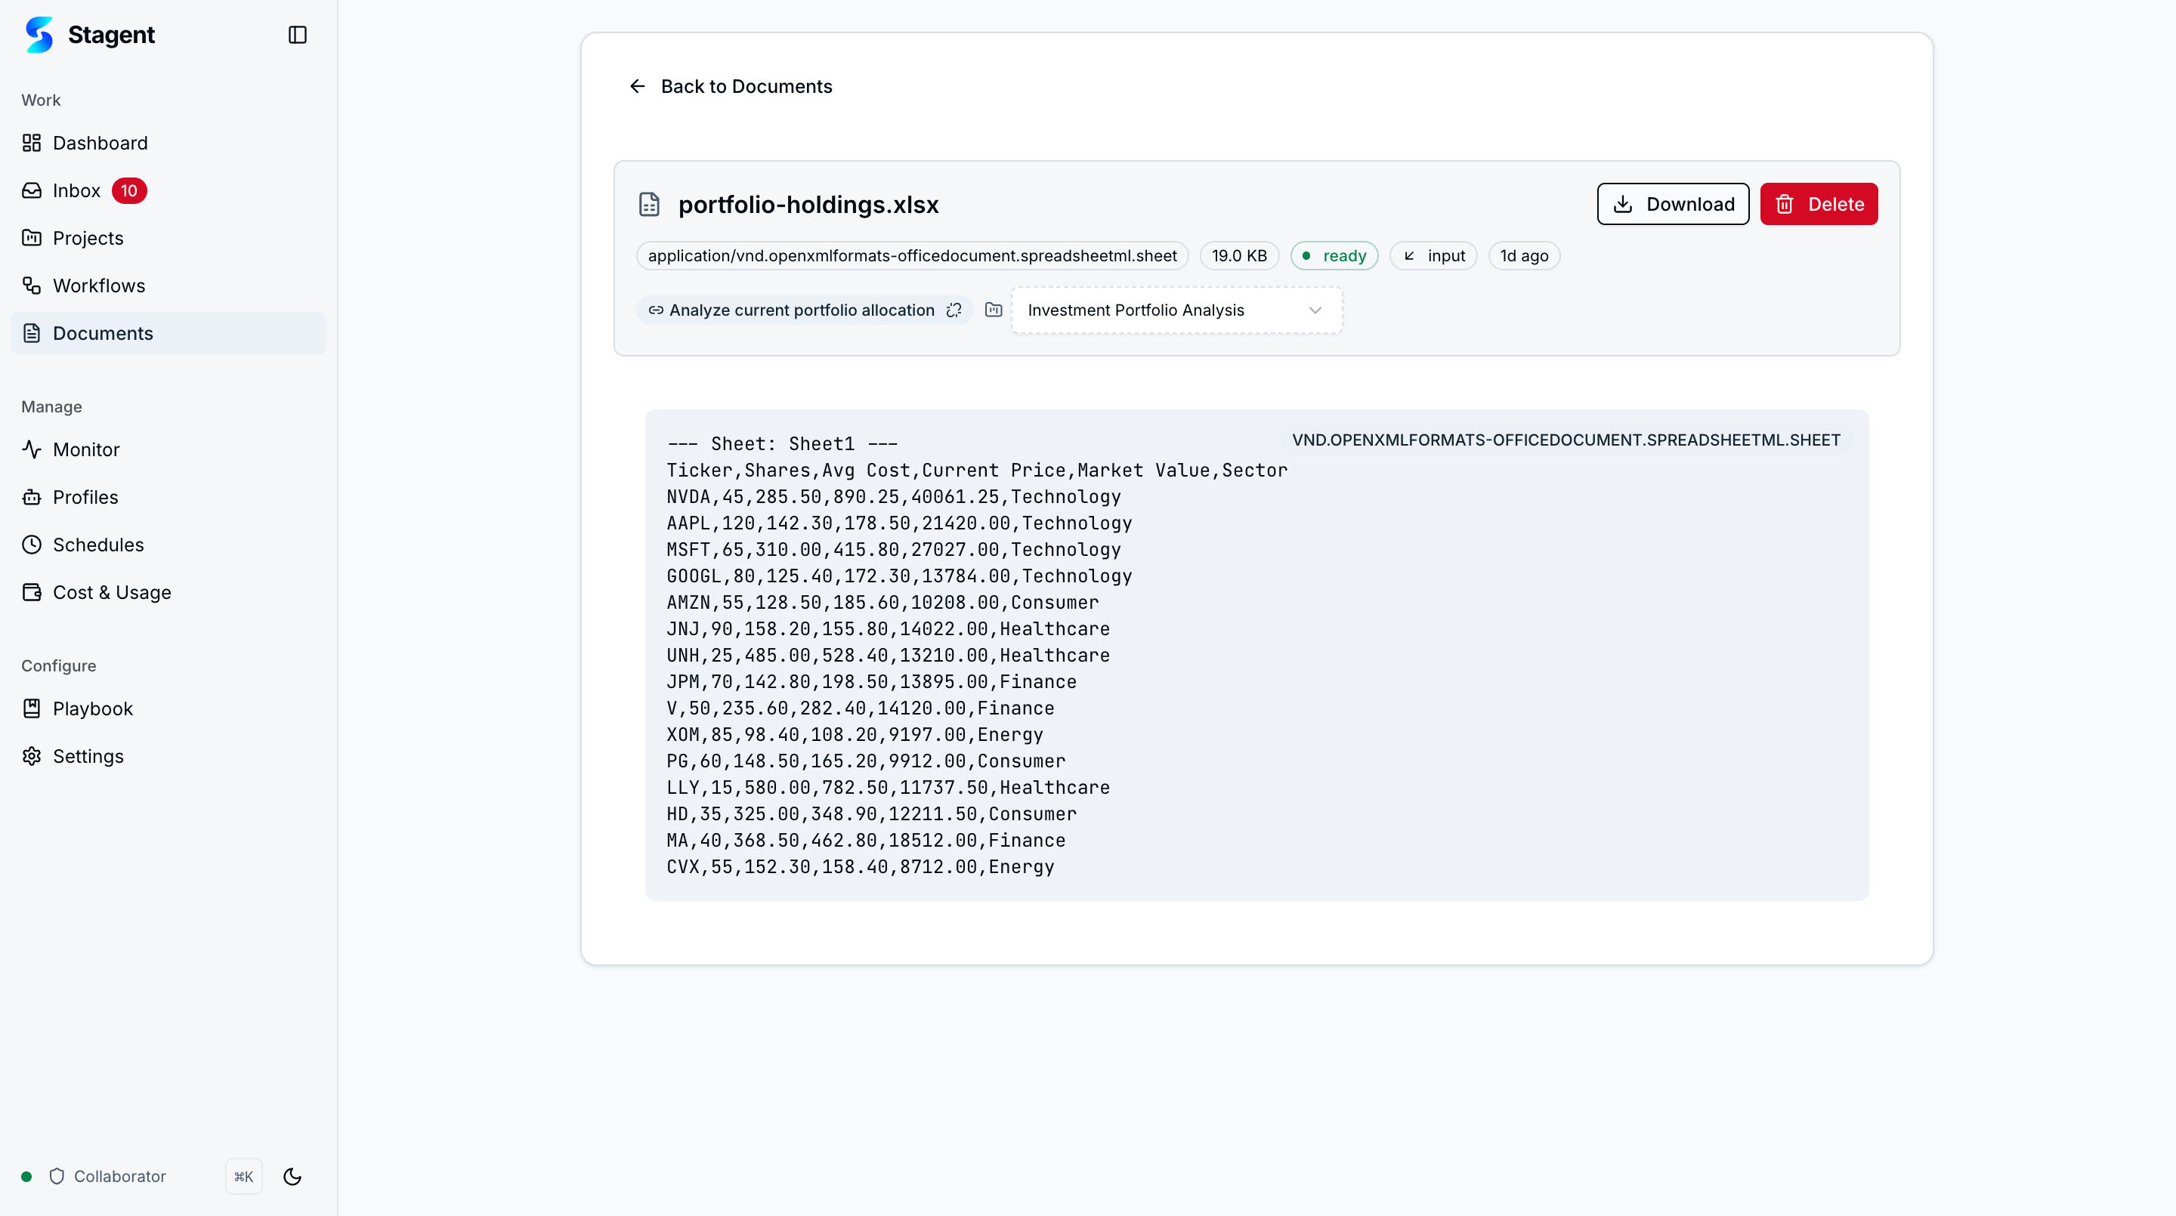Download portfolio-holdings.xlsx
This screenshot has height=1216, width=2176.
coord(1672,203)
